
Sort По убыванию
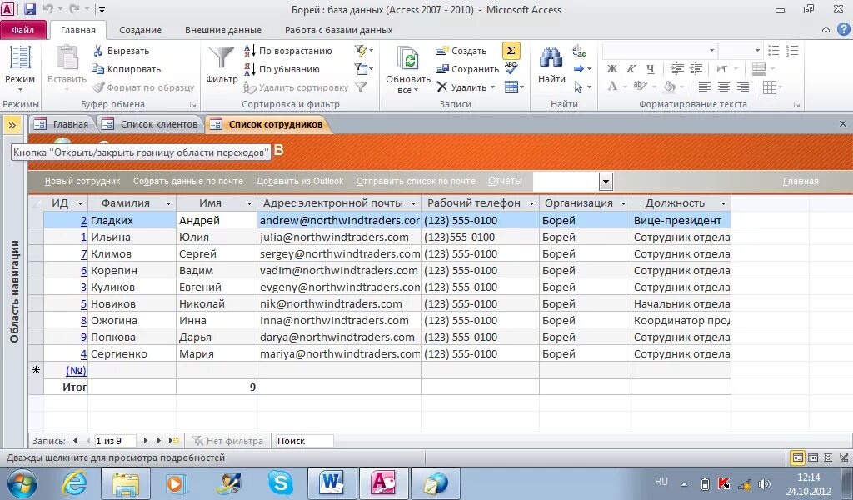(x=282, y=69)
